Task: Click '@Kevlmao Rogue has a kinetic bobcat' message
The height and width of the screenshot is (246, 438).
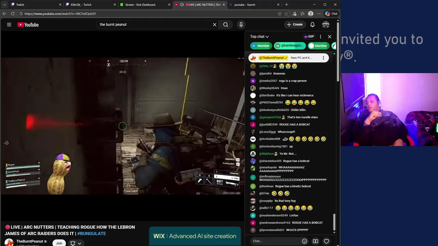Action: click(285, 186)
